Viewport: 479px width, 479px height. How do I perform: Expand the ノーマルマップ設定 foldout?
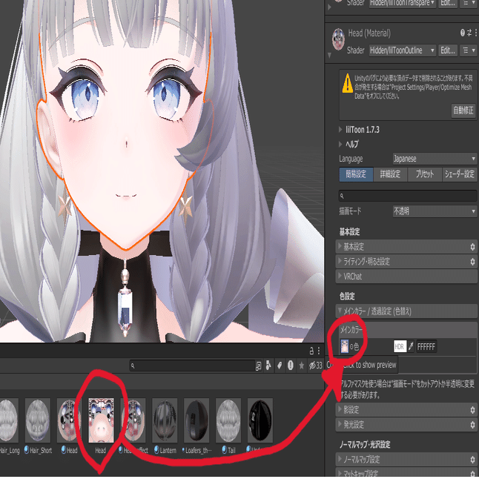click(x=340, y=458)
